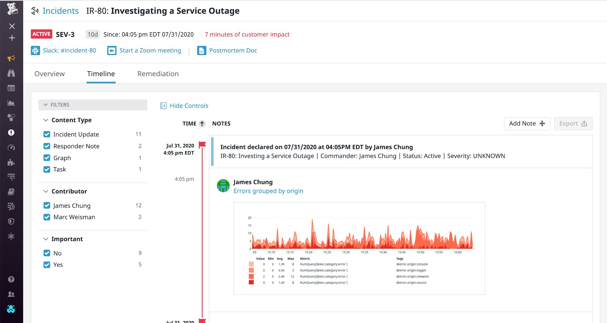The height and width of the screenshot is (323, 607).
Task: Disable the Graph content type filter
Action: pos(47,158)
